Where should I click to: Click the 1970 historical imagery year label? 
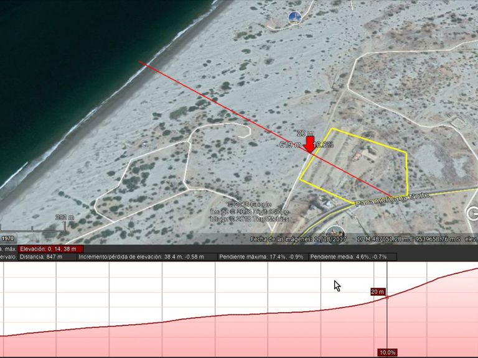pos(8,239)
